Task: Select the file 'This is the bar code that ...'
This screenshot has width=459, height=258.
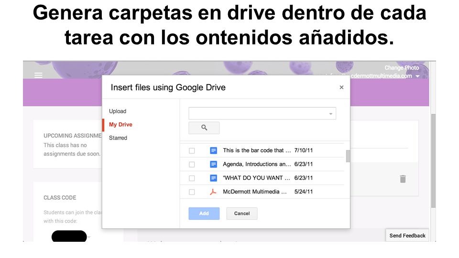Action: 257,150
